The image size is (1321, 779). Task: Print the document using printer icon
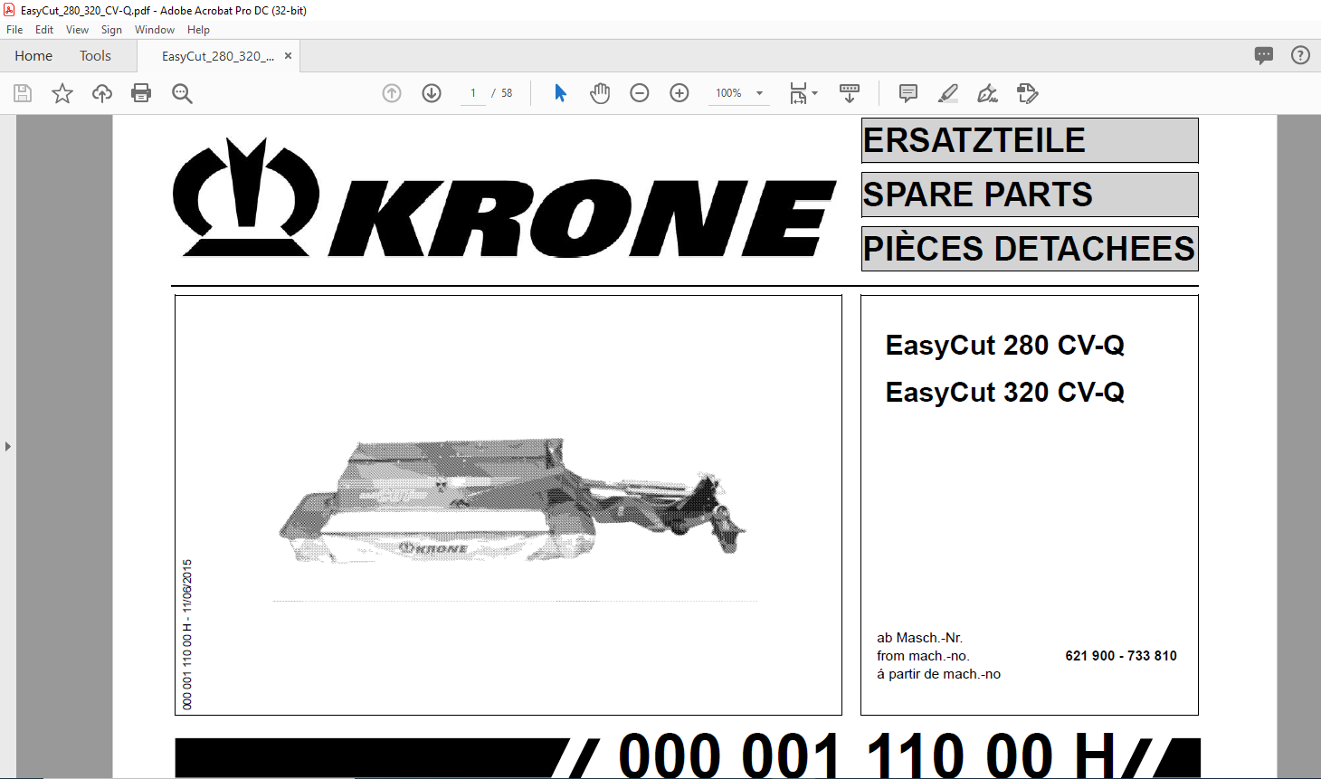(141, 93)
